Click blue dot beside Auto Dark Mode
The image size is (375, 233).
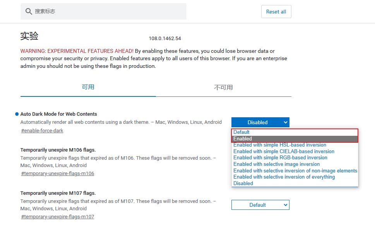17,114
